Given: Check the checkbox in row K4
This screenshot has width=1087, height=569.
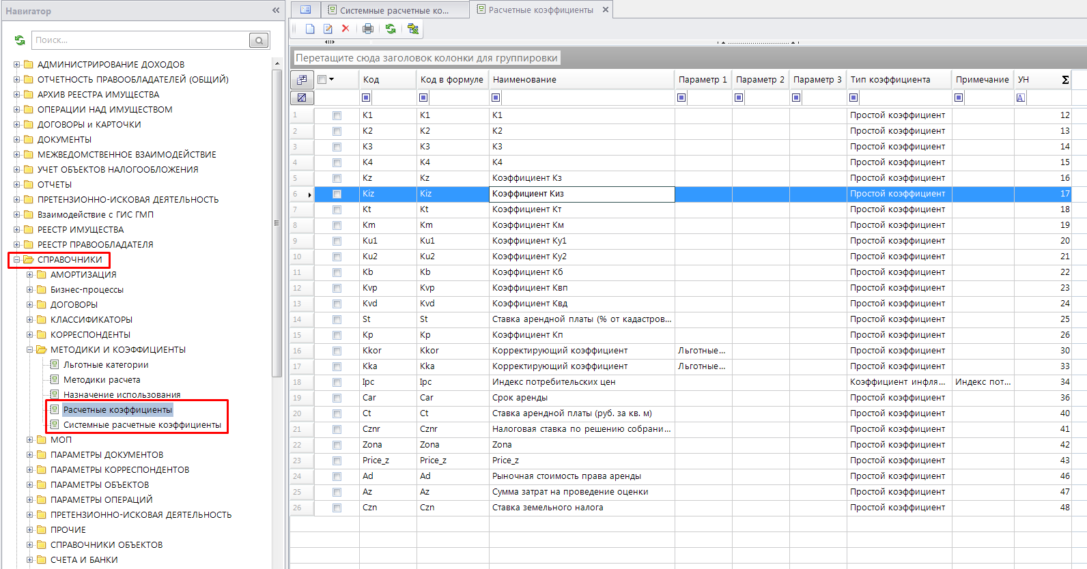Looking at the screenshot, I should point(337,162).
